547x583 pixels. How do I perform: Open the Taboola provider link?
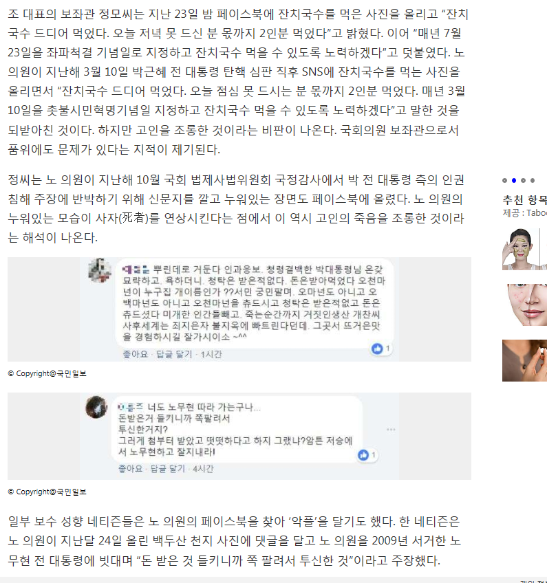[537, 213]
